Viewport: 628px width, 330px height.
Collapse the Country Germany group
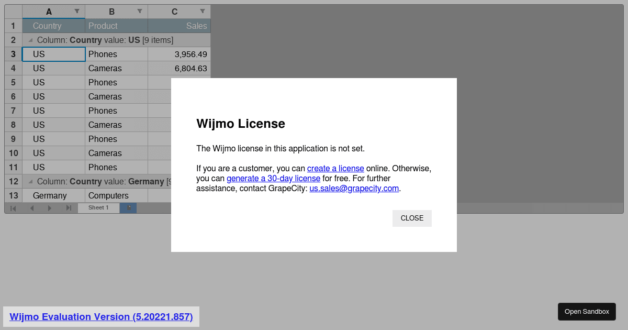click(30, 181)
